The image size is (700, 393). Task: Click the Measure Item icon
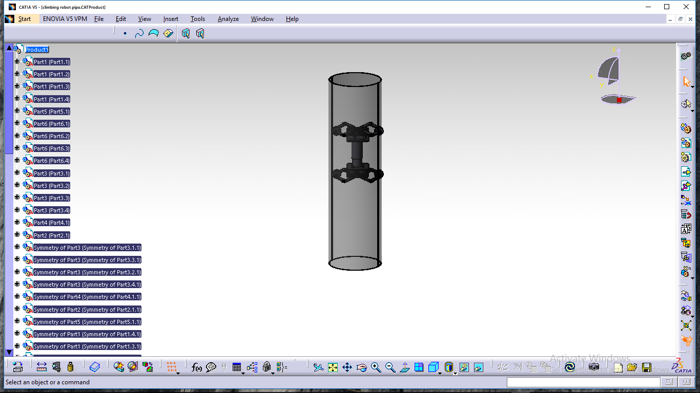coord(56,367)
